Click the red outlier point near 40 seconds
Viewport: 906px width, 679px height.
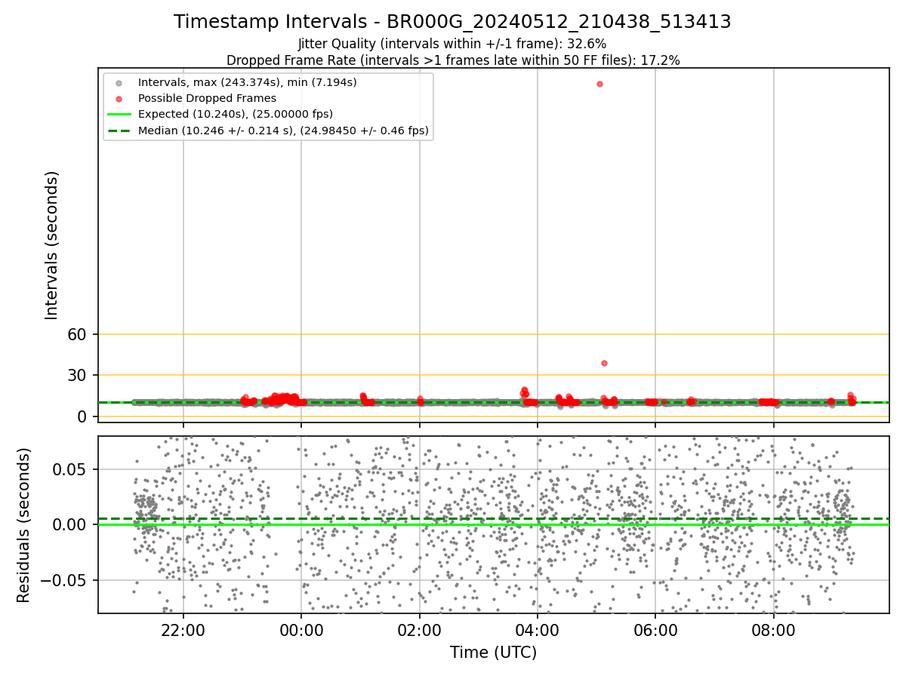coord(604,363)
